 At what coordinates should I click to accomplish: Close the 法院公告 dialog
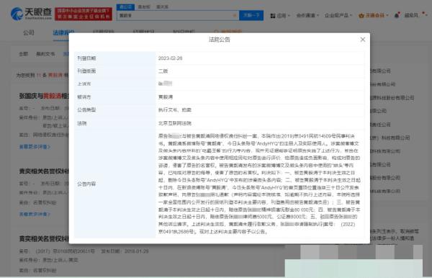(363, 40)
